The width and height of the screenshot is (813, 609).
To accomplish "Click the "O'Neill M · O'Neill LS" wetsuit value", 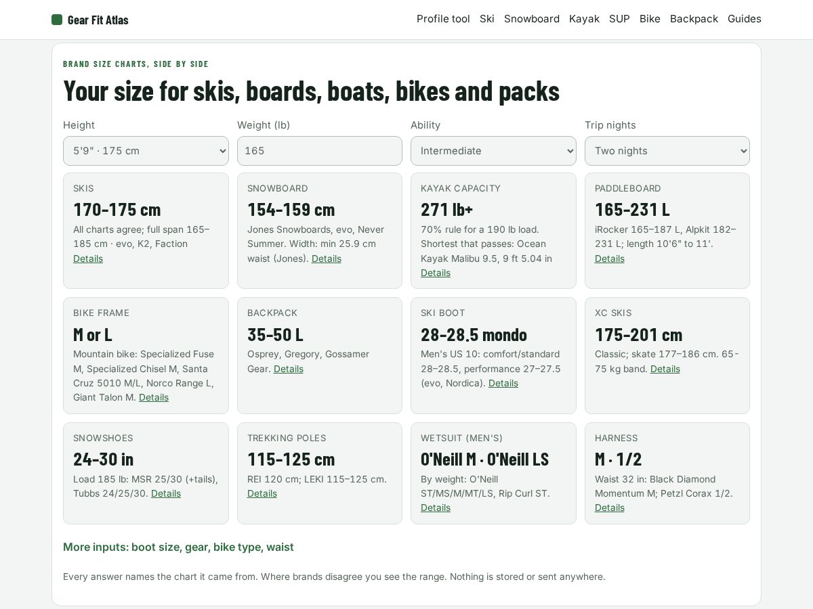I will (485, 459).
